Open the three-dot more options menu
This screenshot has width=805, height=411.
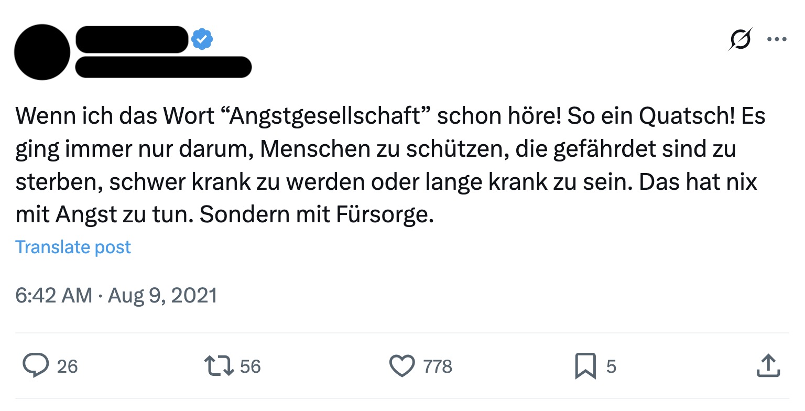tap(777, 39)
